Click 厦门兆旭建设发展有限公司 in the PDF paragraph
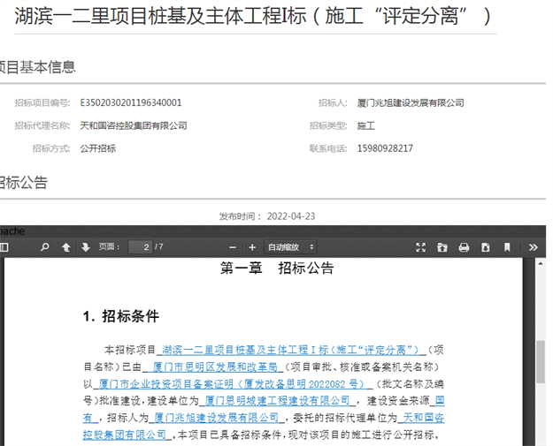The height and width of the screenshot is (446, 553). 216,418
